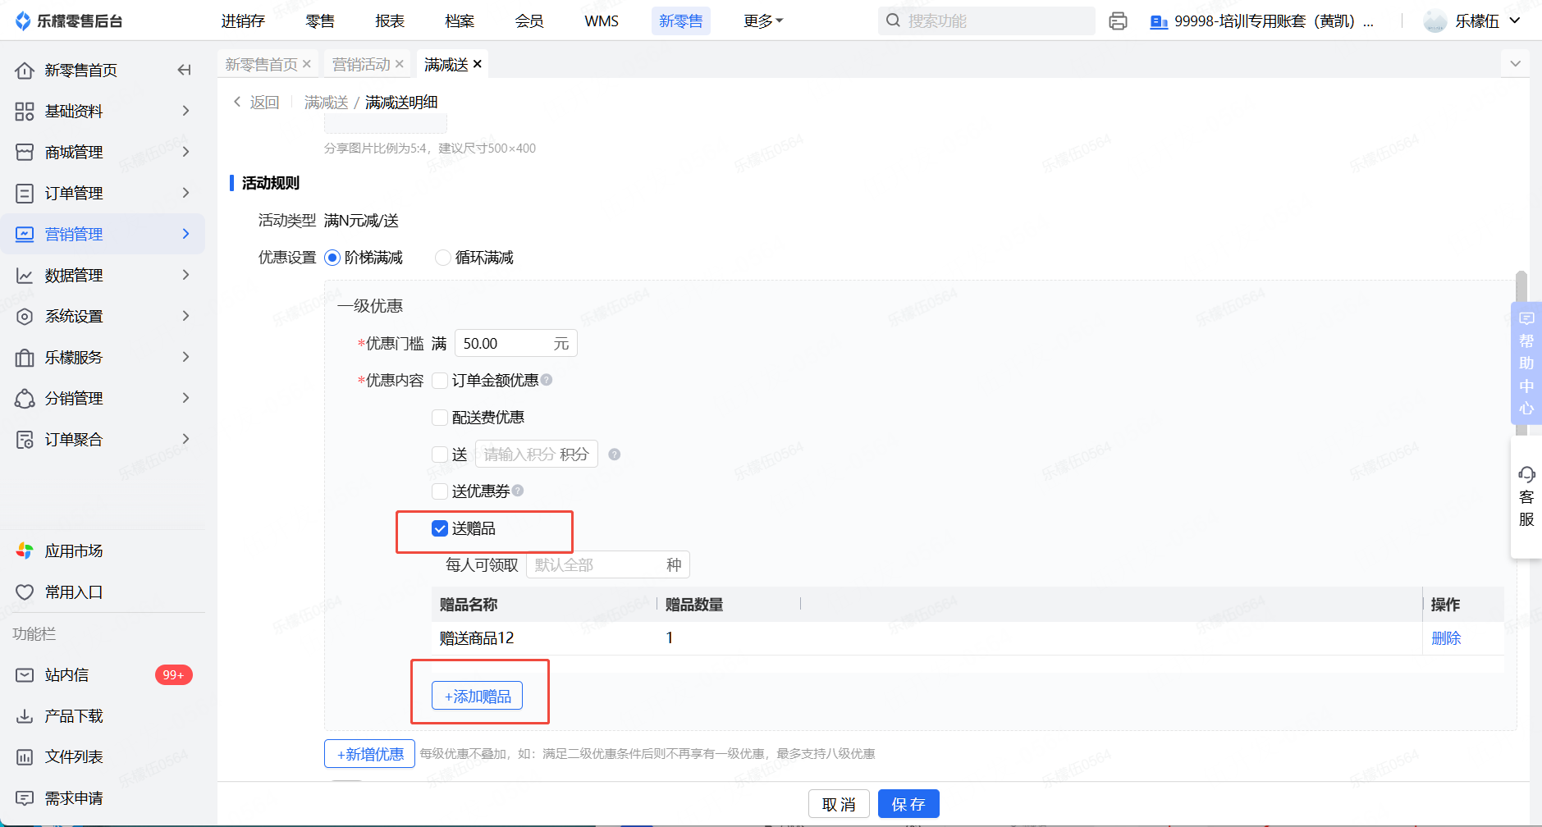This screenshot has height=827, width=1542.
Task: Delete the 赠送商品12 gift row
Action: pyautogui.click(x=1446, y=638)
